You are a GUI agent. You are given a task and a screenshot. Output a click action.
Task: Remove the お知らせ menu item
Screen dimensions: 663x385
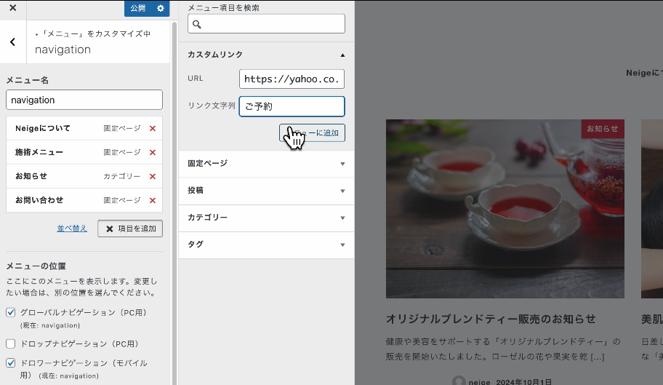click(153, 176)
